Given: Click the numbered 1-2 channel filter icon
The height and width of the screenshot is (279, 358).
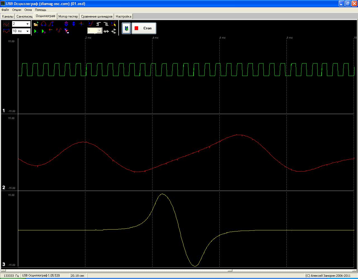Looking at the screenshot, I should point(66,31).
